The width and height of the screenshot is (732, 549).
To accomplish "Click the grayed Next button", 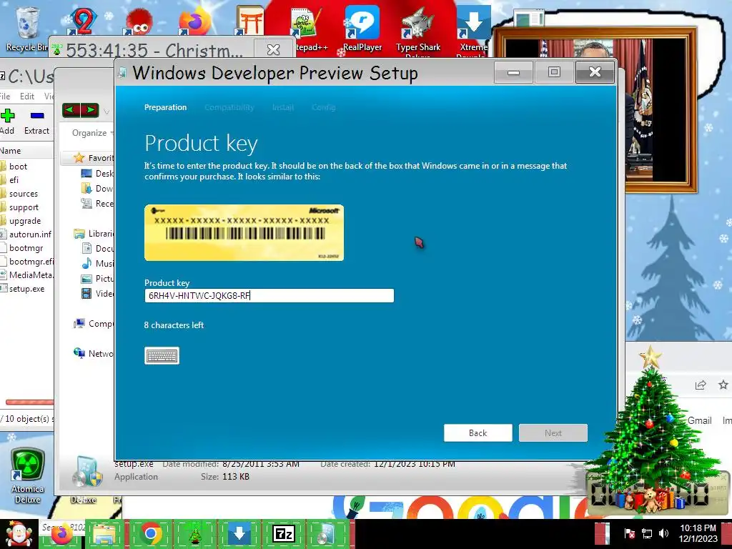I will click(x=553, y=432).
